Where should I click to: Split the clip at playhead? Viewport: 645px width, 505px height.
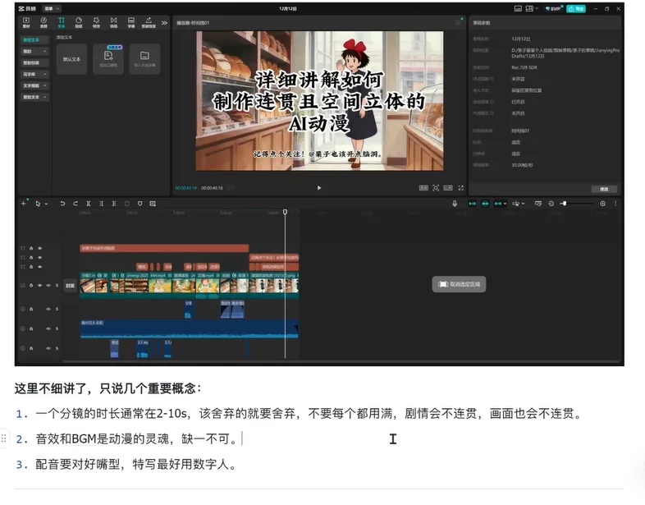click(89, 204)
